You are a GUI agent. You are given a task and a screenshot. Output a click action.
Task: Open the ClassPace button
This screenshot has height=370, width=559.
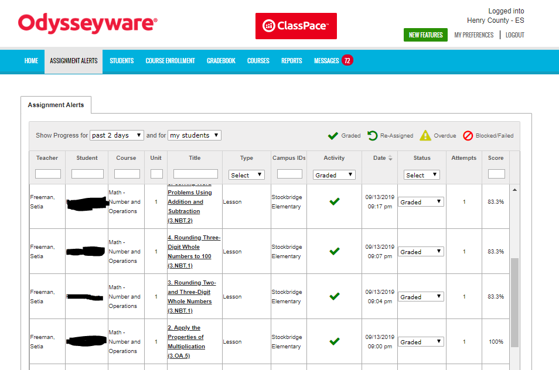[x=296, y=26]
